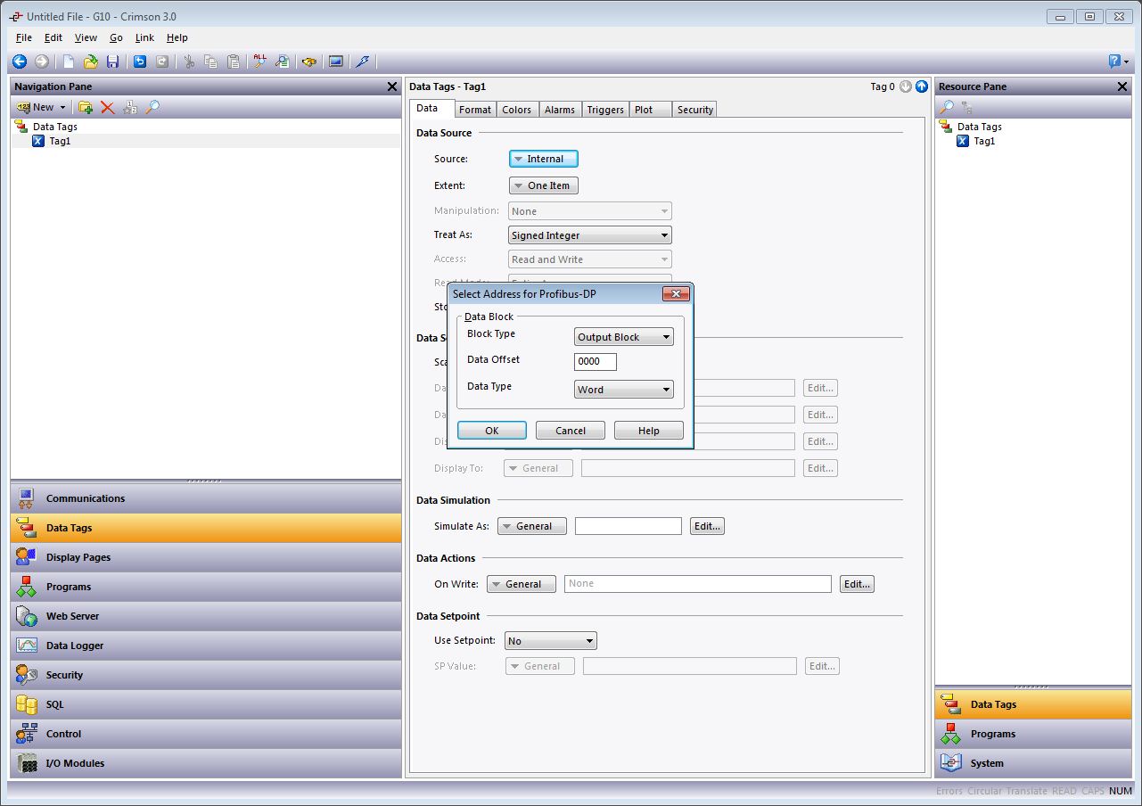The image size is (1142, 806).
Task: Open the Link menu
Action: coord(144,37)
